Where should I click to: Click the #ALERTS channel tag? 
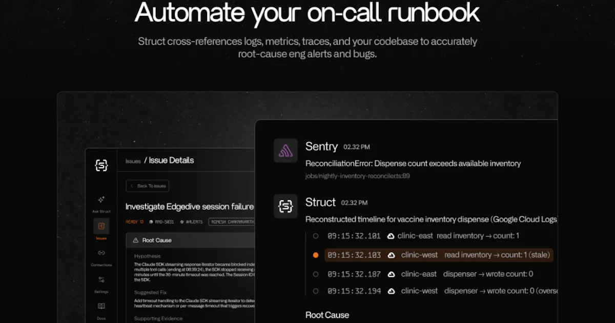click(192, 222)
